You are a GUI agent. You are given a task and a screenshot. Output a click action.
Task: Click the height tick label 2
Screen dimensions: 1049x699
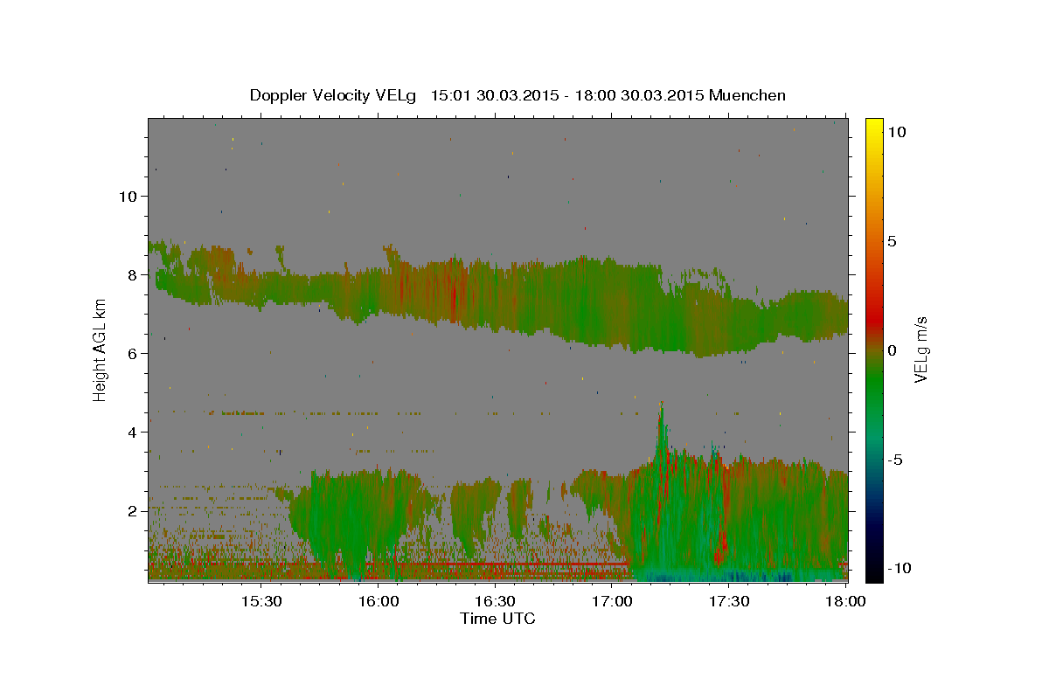[132, 511]
